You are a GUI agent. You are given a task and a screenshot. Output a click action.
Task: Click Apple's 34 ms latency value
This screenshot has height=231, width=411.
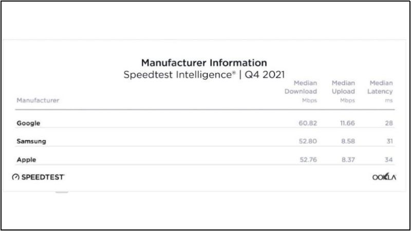click(x=388, y=160)
